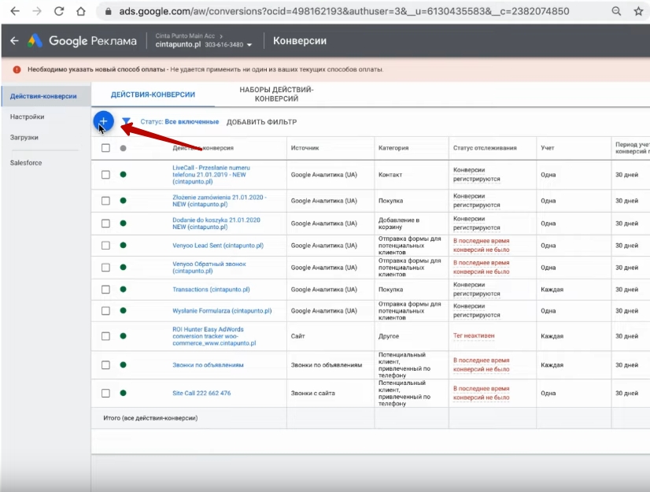
Task: Expand Cinta Punto Main Acc breadcrumb
Action: click(x=189, y=35)
